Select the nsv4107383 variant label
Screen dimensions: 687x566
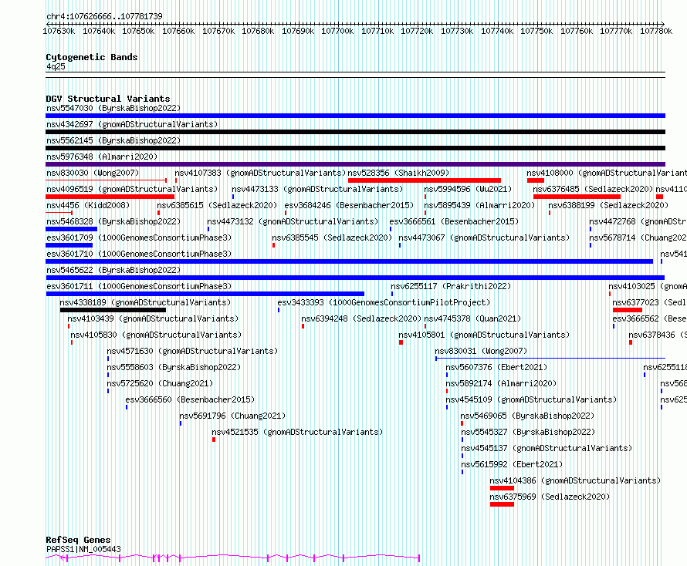pos(260,173)
